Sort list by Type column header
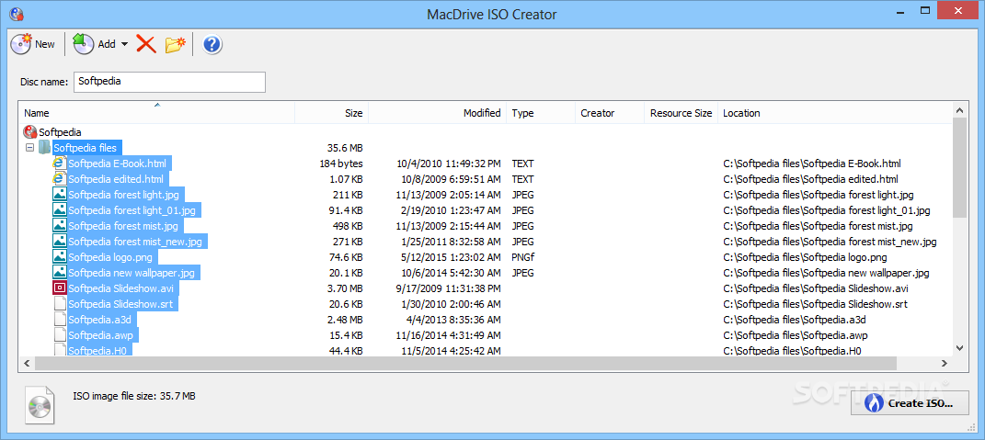The height and width of the screenshot is (440, 985). pos(541,113)
